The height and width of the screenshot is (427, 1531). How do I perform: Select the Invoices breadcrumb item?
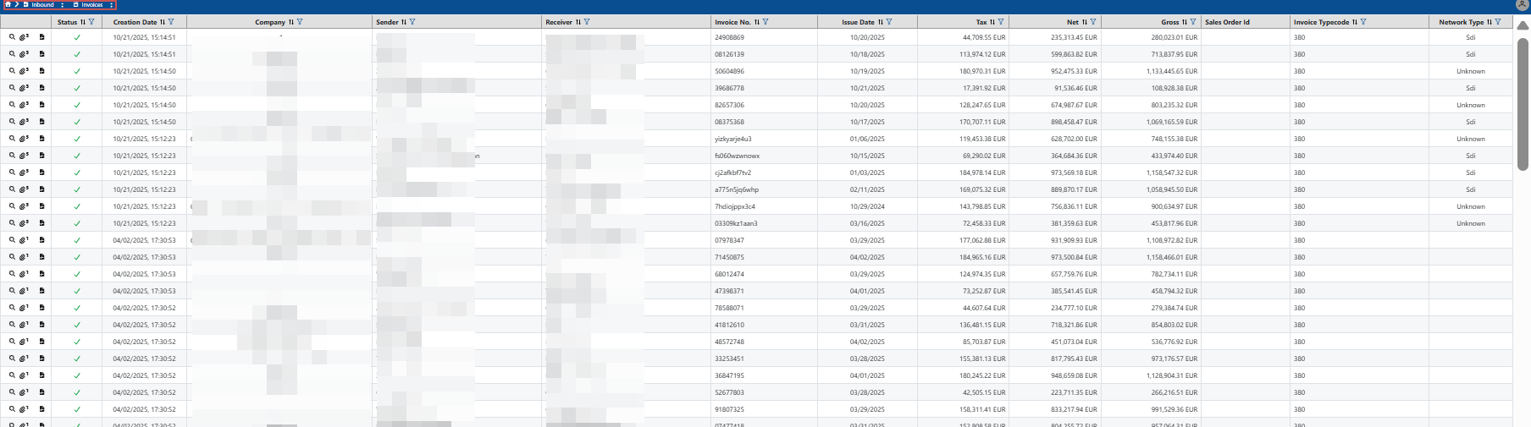click(91, 5)
